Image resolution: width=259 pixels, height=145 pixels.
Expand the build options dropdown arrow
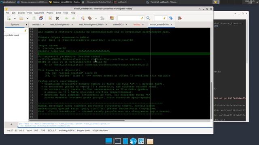[96, 18]
